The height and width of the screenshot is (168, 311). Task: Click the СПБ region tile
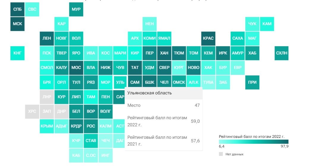[x=18, y=9]
